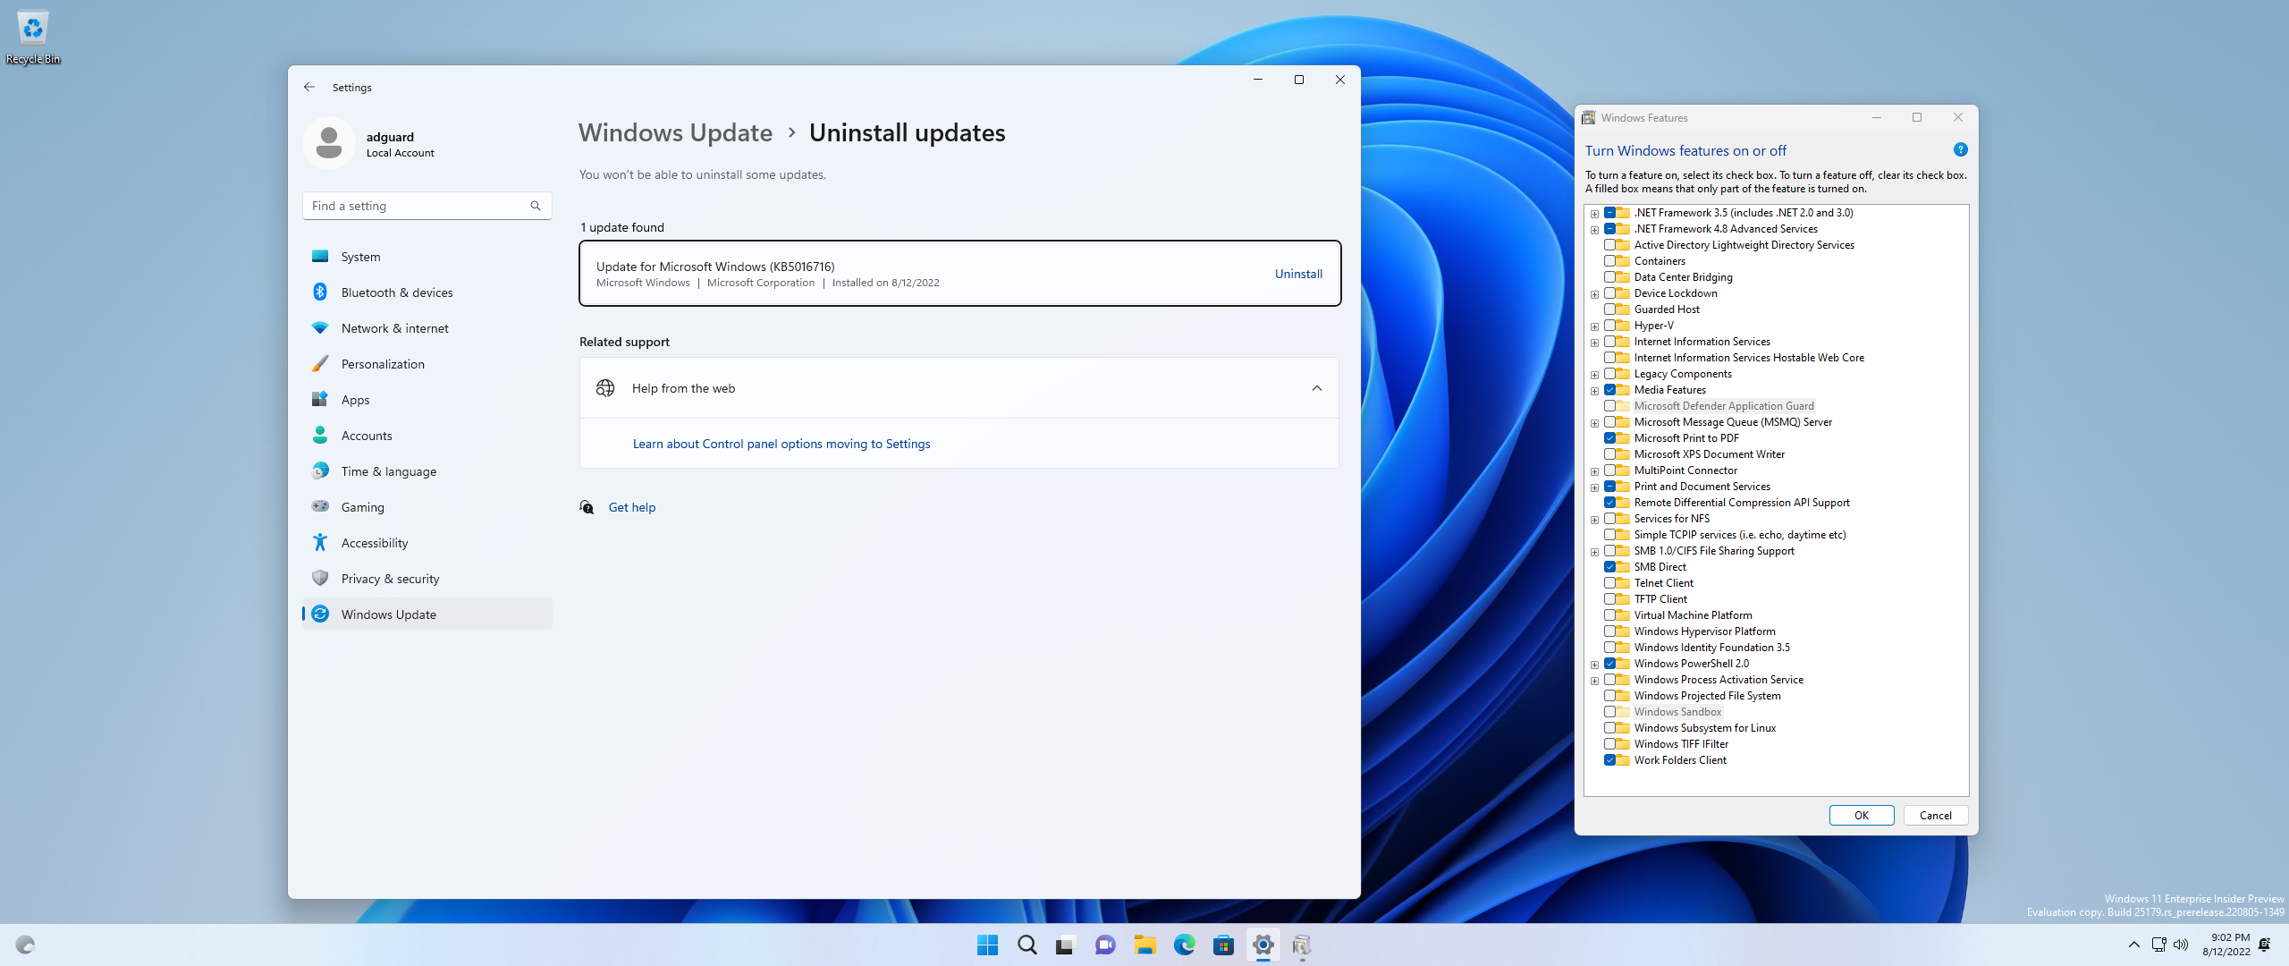Expand Windows PowerShell 2.0 node
The height and width of the screenshot is (966, 2289).
pyautogui.click(x=1594, y=665)
